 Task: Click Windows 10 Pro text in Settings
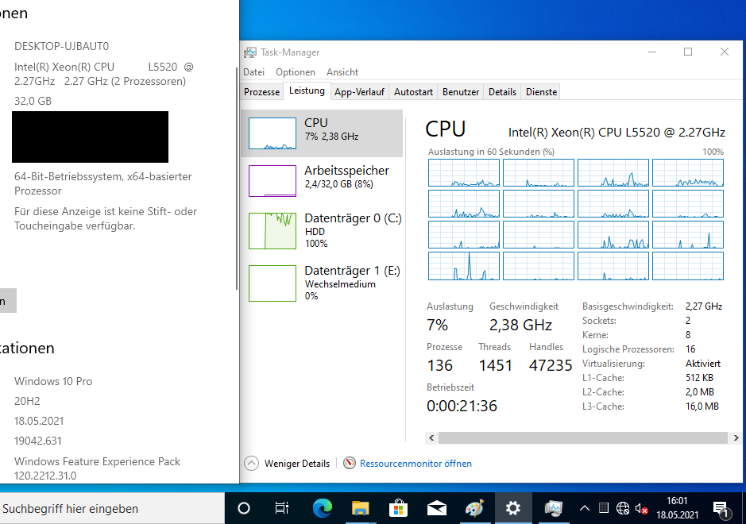tap(53, 381)
